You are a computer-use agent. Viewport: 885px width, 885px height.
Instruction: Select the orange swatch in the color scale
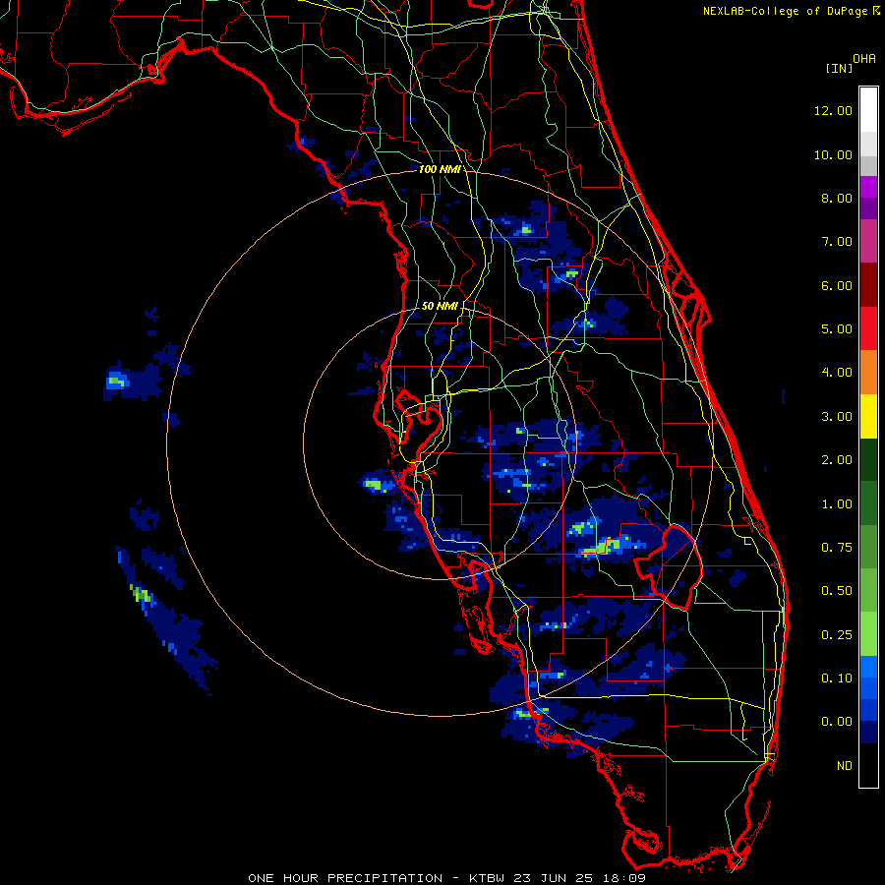[x=868, y=373]
